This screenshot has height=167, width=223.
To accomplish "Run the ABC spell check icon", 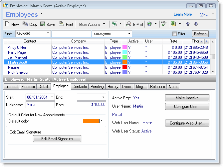I will click(x=163, y=24).
